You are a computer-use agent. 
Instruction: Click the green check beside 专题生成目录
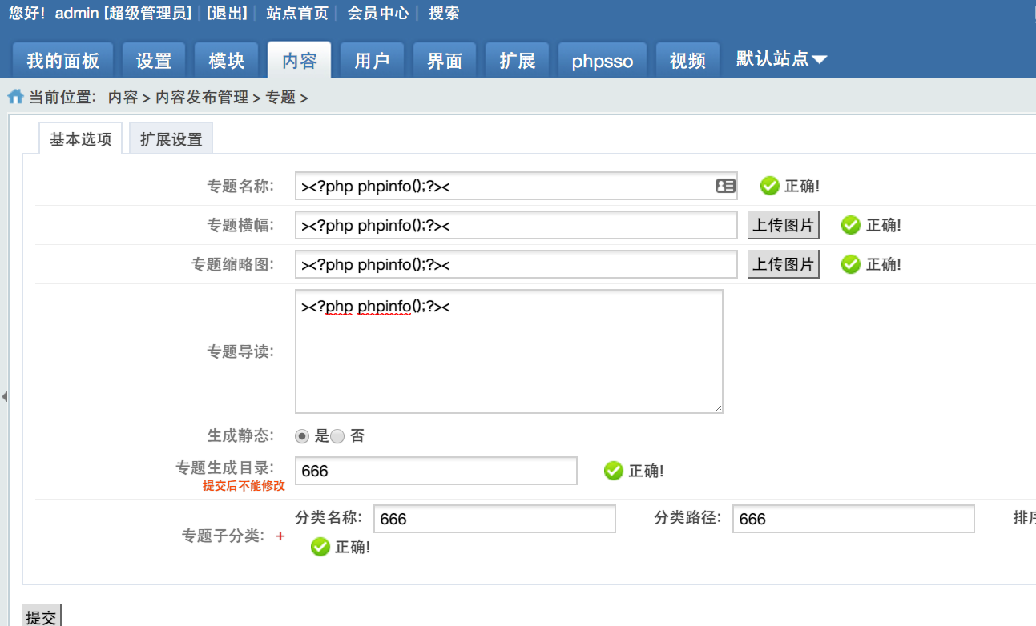(614, 471)
